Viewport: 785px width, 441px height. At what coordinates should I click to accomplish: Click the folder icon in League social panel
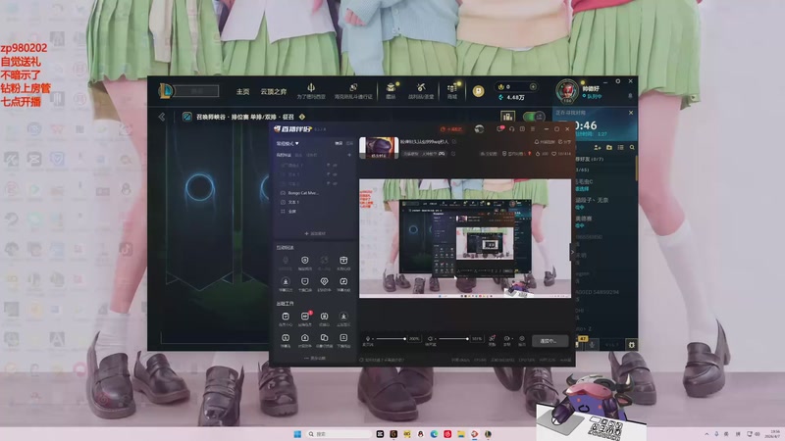[x=609, y=148]
